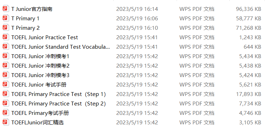Select TOEFL Junior 冲刺模考2 file name
The image size is (277, 131).
pos(40,66)
